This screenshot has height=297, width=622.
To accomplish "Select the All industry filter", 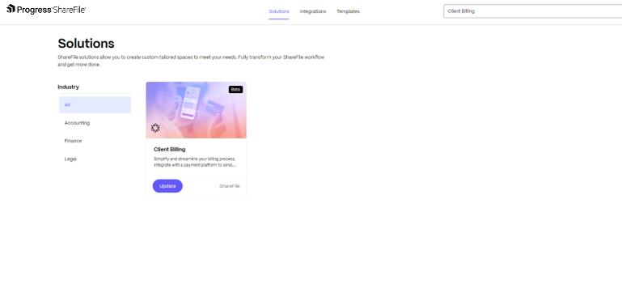I will (95, 105).
